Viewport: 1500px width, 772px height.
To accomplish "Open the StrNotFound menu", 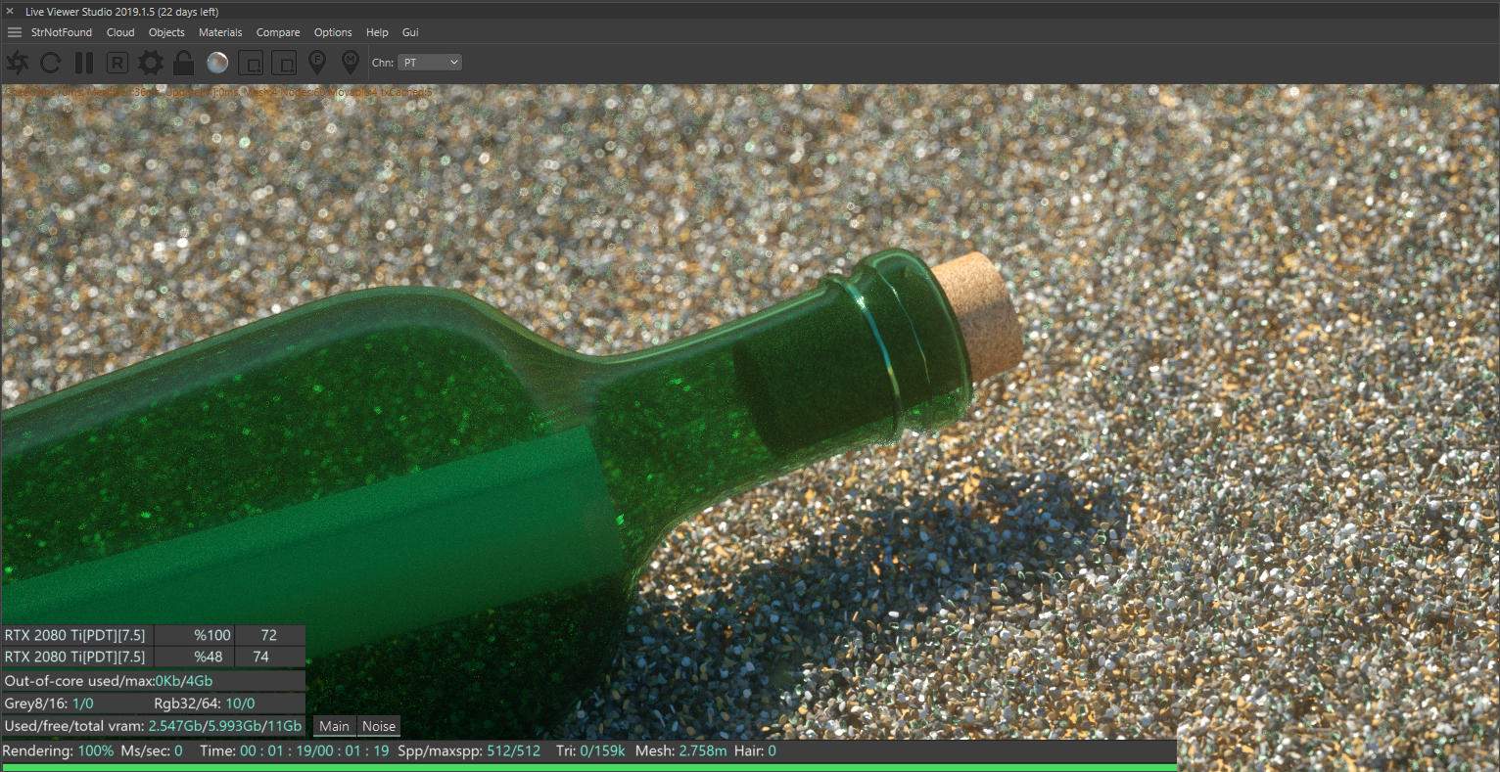I will [62, 32].
